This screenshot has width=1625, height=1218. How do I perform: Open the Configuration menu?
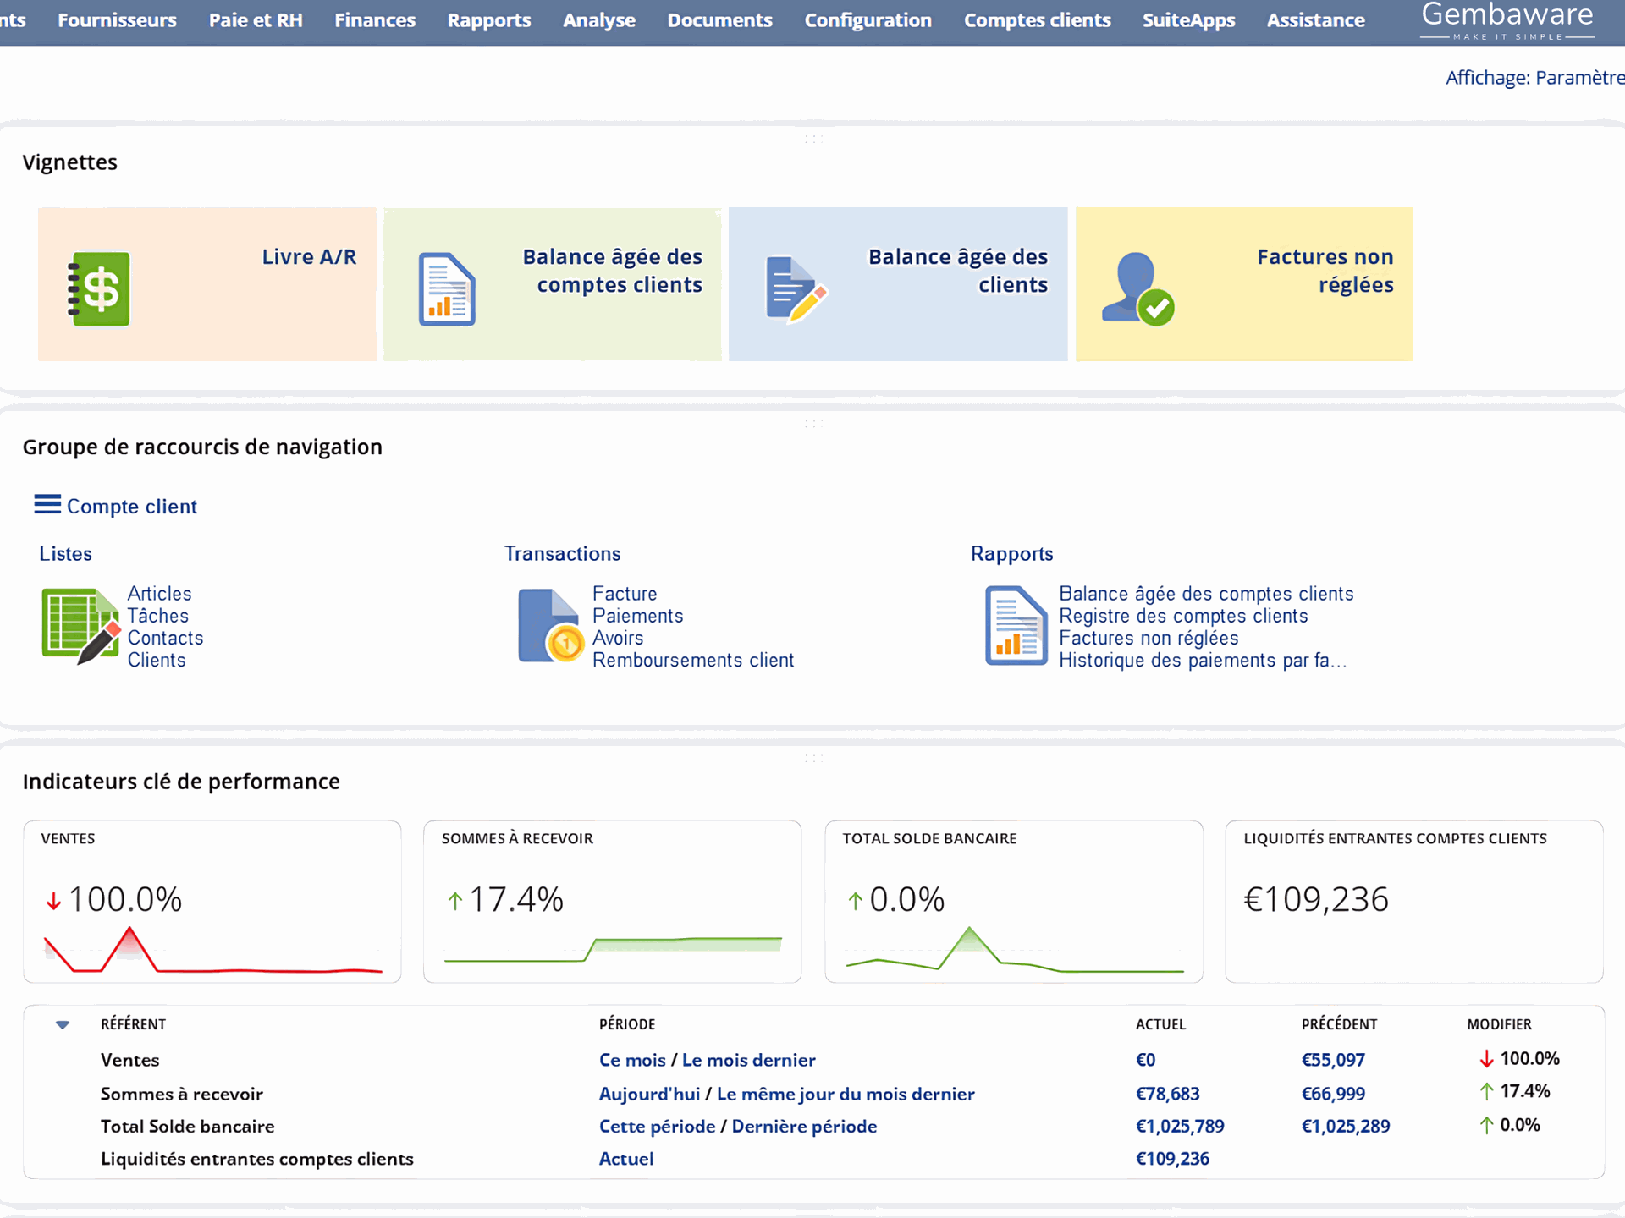868,20
